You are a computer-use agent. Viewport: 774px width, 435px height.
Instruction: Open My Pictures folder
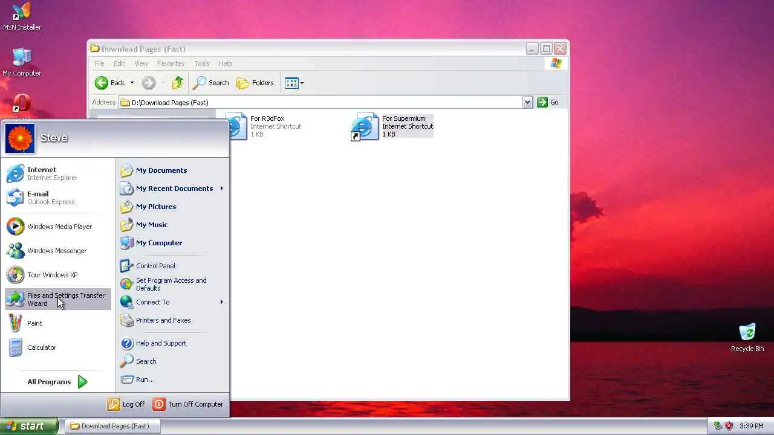point(172,207)
